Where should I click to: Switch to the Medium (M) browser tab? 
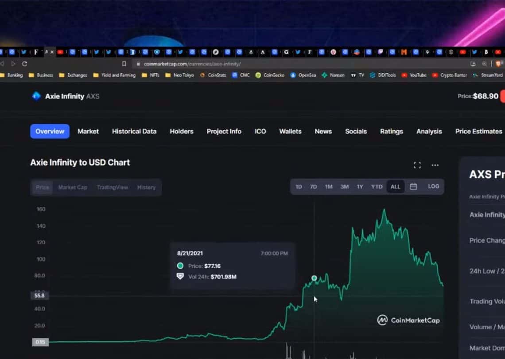(404, 52)
